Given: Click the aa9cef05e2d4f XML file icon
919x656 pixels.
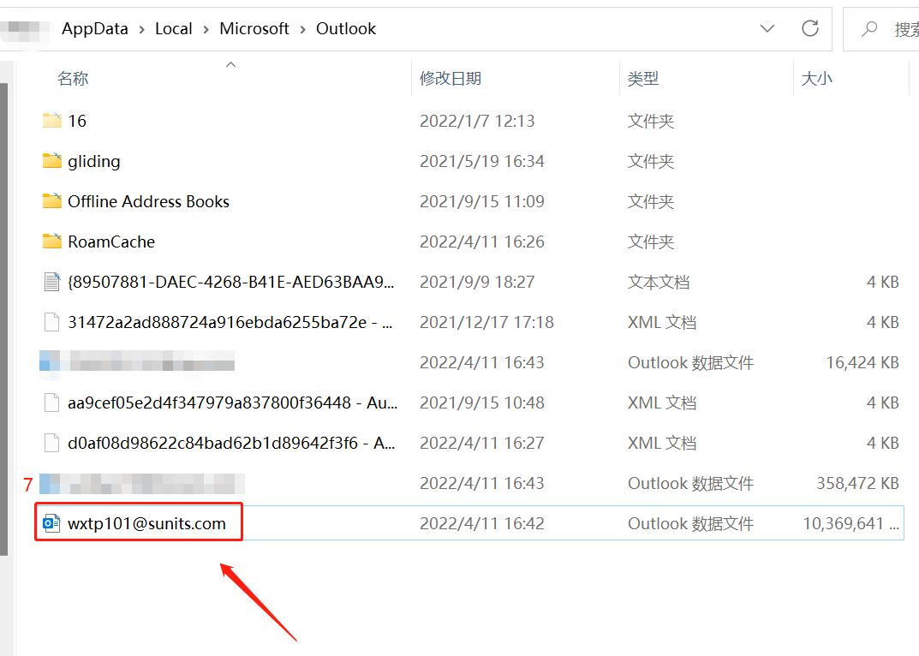Looking at the screenshot, I should tap(52, 403).
